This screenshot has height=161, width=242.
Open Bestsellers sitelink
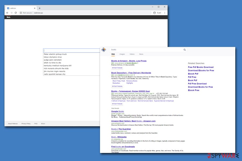click(x=116, y=83)
